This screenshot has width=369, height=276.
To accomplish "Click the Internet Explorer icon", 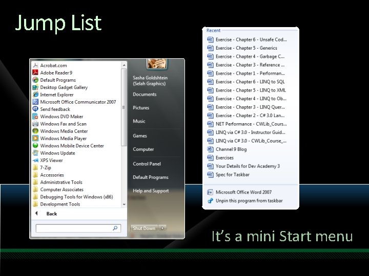I will pyautogui.click(x=35, y=95).
